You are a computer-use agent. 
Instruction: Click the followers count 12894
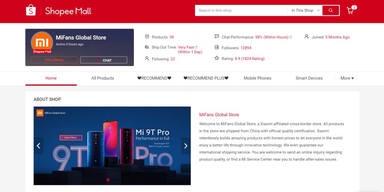[x=246, y=48]
